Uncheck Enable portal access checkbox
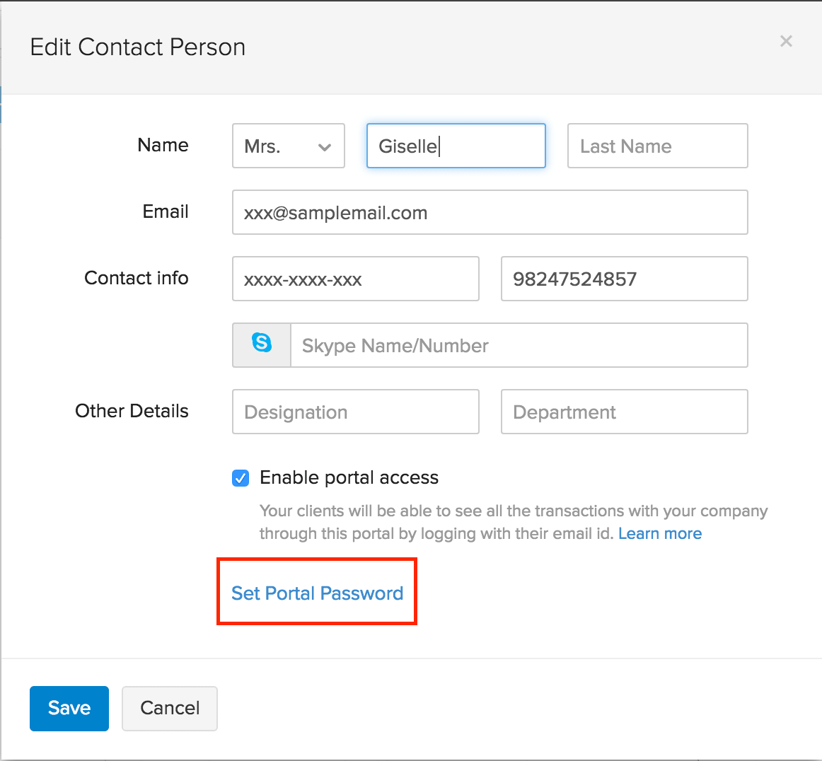822x761 pixels. pyautogui.click(x=241, y=478)
